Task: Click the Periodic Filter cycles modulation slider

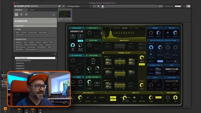Action: (x=120, y=62)
